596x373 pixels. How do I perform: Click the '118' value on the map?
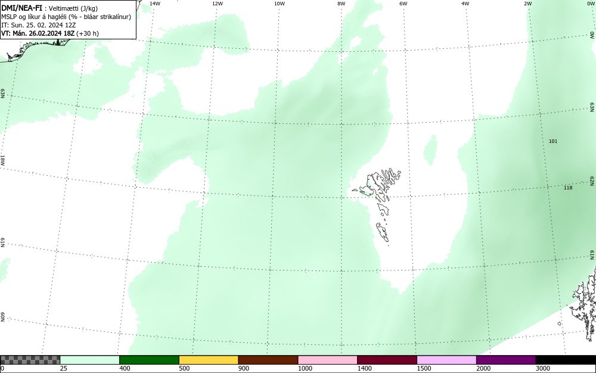tap(568, 188)
